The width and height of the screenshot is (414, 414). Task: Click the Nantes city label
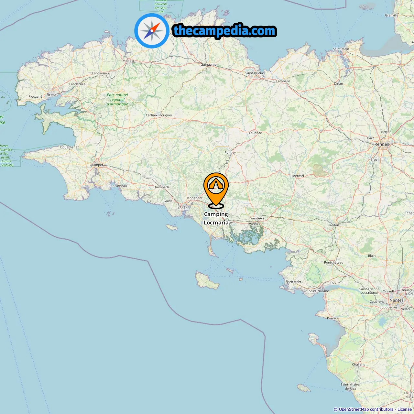tap(397, 300)
